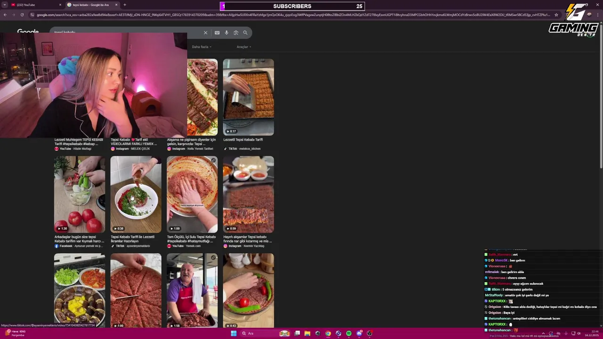Screen dimensions: 603x339
Task: Open OBS Studio from the taskbar
Action: pyautogui.click(x=369, y=333)
